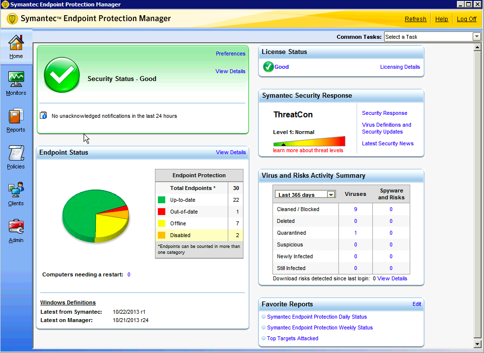The image size is (484, 353).
Task: Open the Policies section
Action: click(16, 157)
